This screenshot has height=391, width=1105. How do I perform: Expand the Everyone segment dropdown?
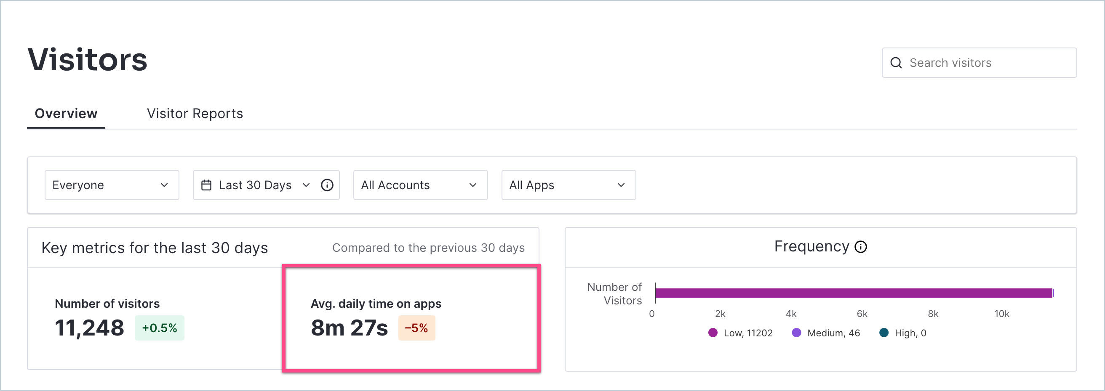[112, 185]
